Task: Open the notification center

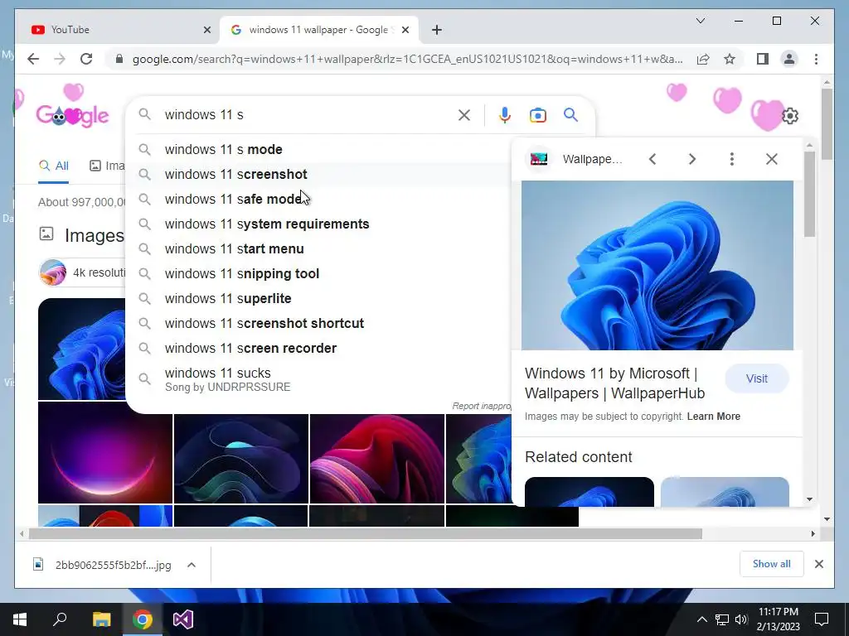Action: click(822, 619)
